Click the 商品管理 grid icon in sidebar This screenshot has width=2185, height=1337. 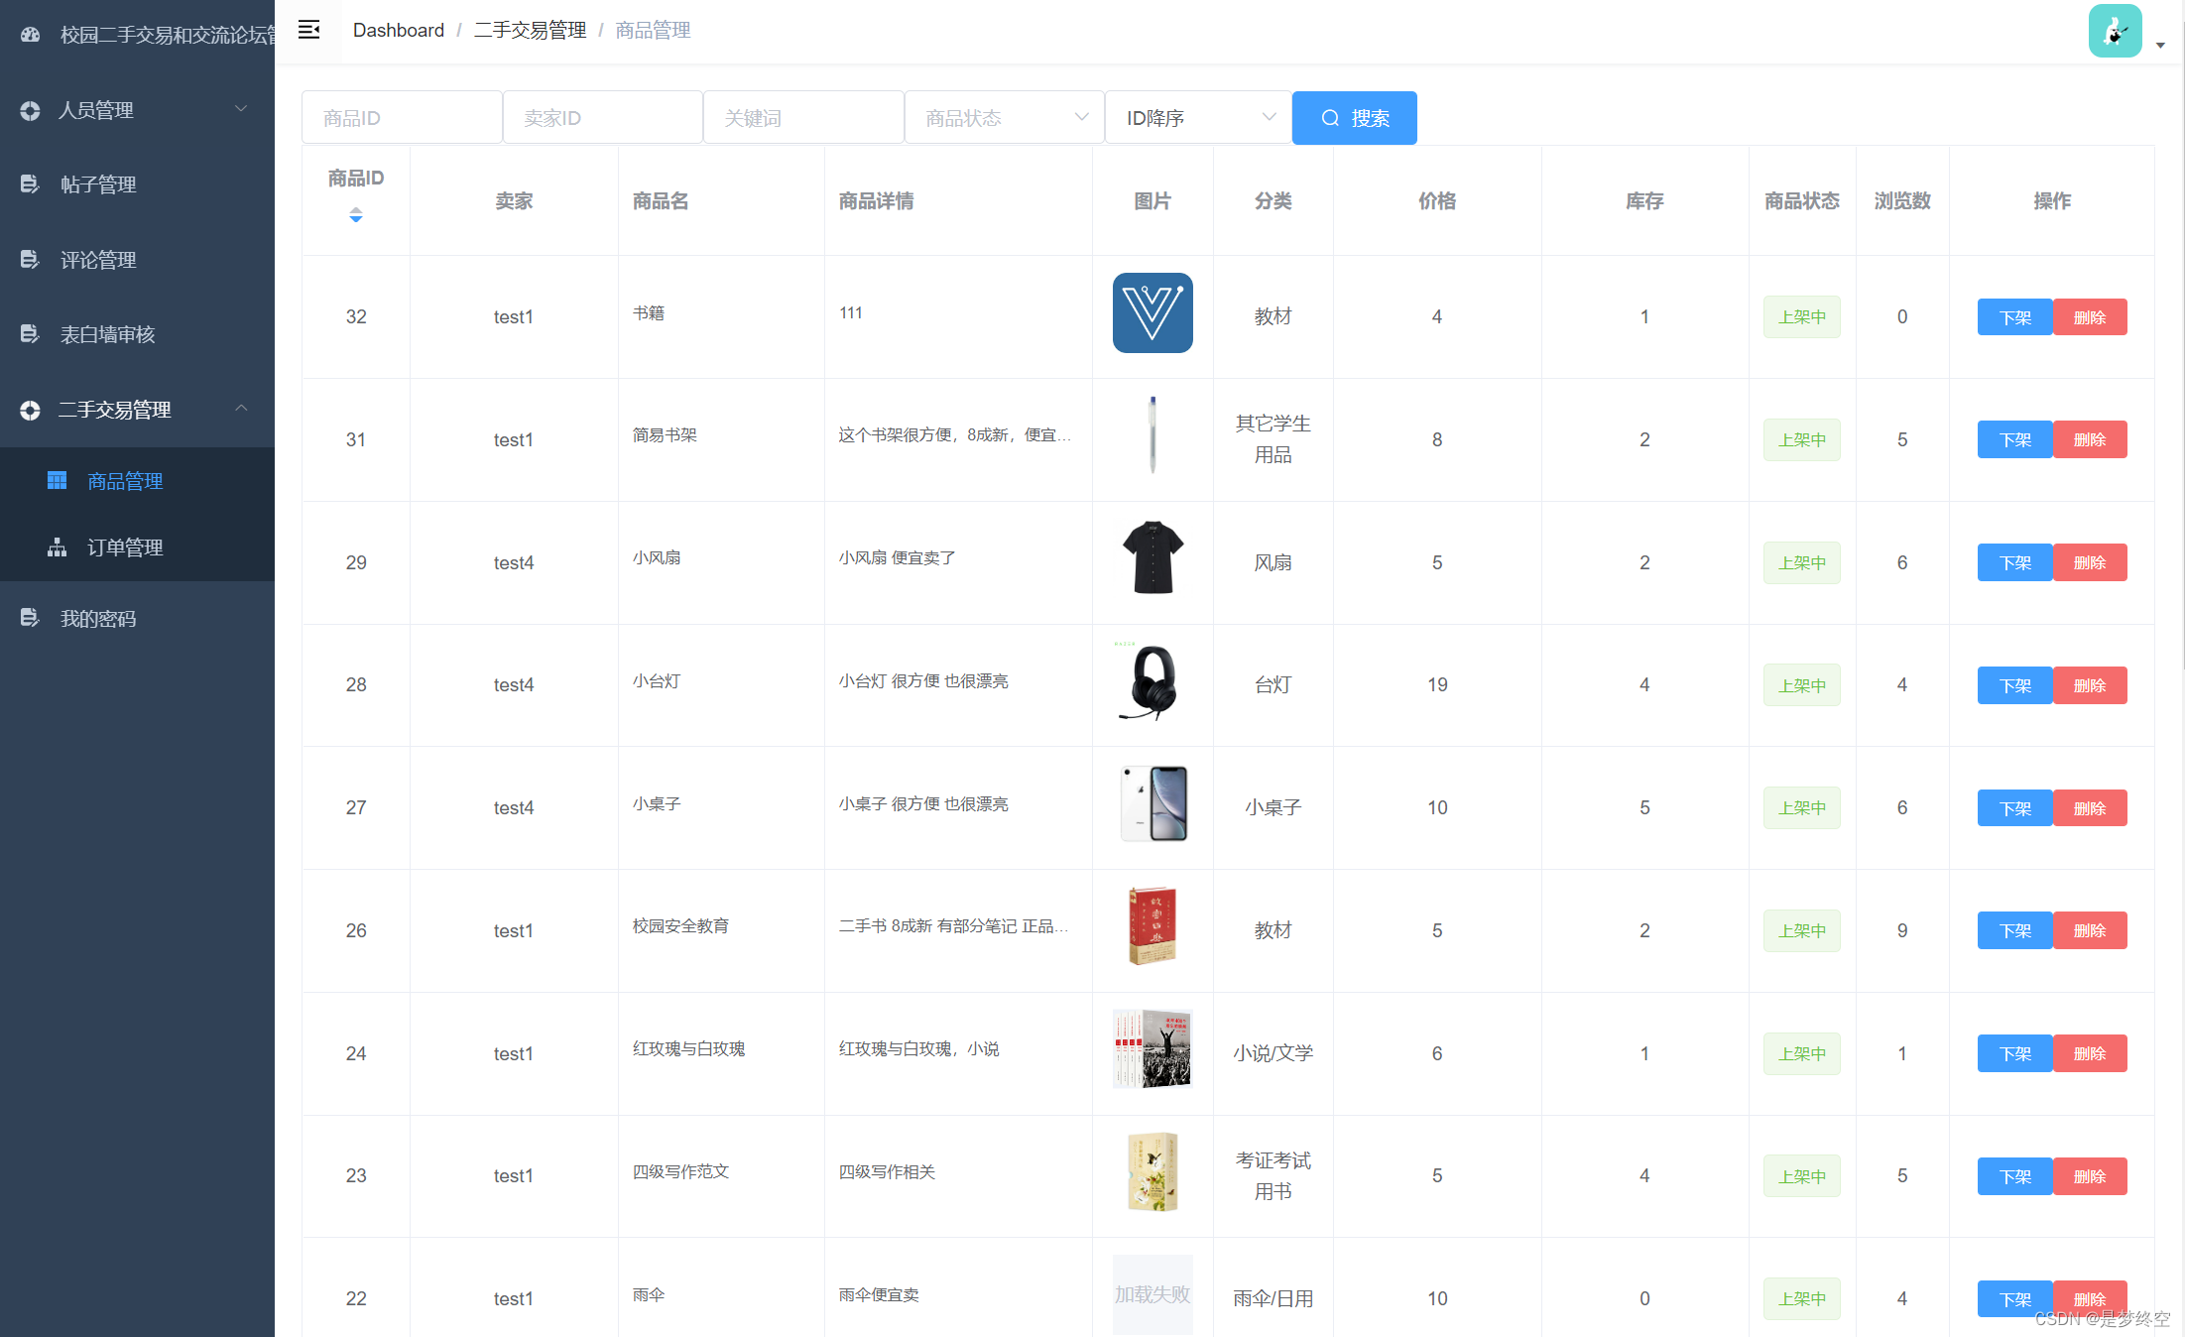click(x=57, y=481)
